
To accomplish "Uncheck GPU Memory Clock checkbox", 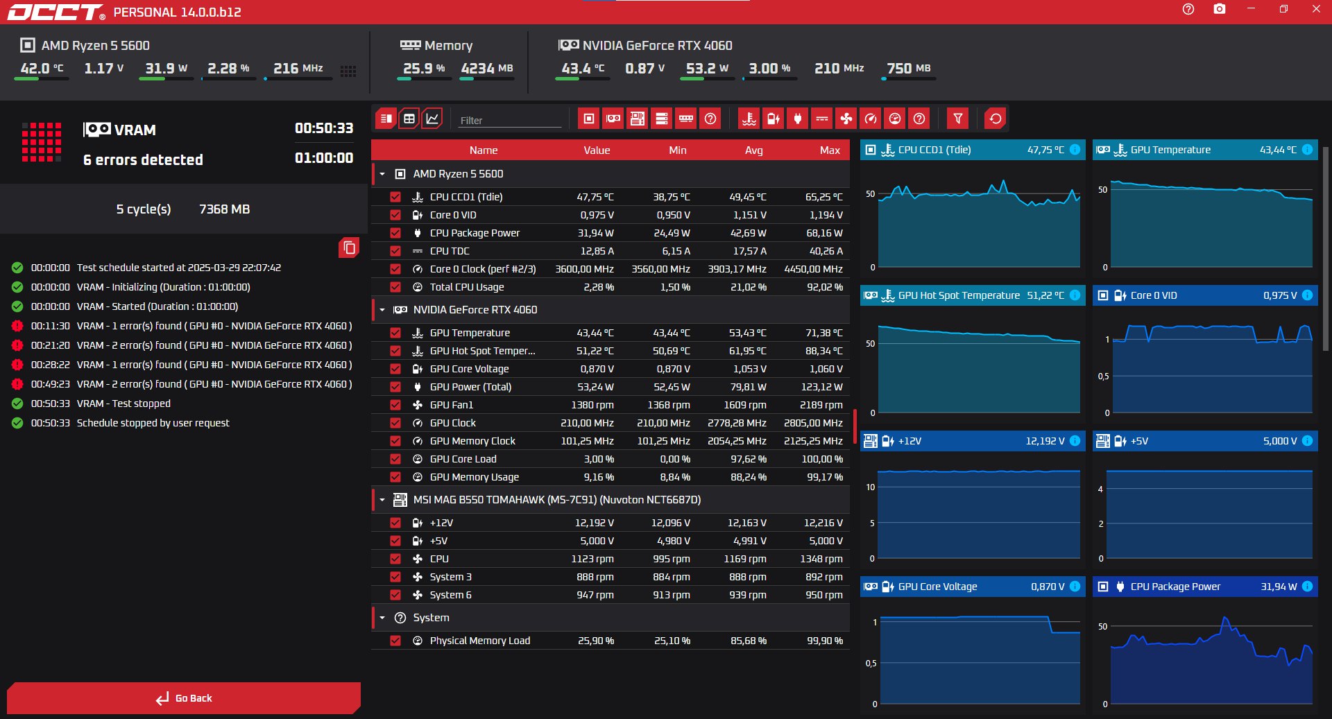I will [x=395, y=441].
